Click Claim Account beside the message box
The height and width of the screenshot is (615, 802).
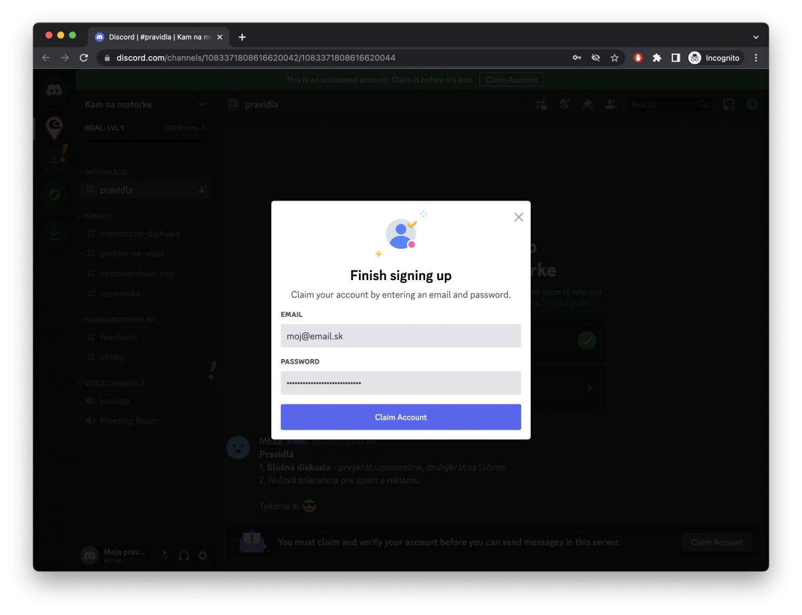click(717, 542)
